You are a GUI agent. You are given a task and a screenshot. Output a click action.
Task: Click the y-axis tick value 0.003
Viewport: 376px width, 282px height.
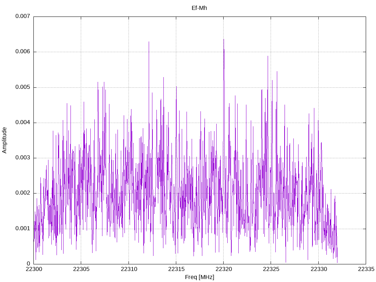coord(23,158)
